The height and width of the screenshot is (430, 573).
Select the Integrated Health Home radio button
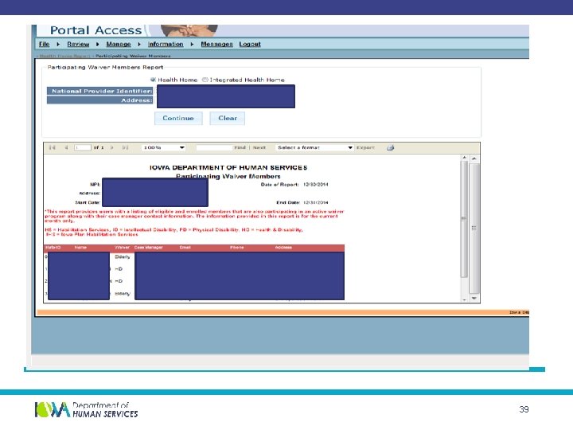tap(205, 80)
